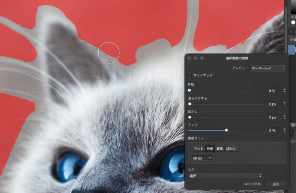This screenshot has height=193, width=296.
Task: Click the 枠幅 slider track
Action: [227, 90]
